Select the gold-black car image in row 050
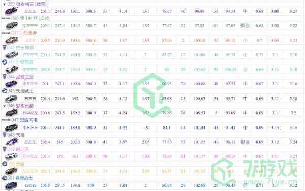 (11, 171)
